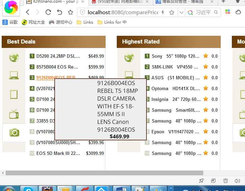245x191 pixels.
Task: Click the star rating beside Sony
Action: 206,56
